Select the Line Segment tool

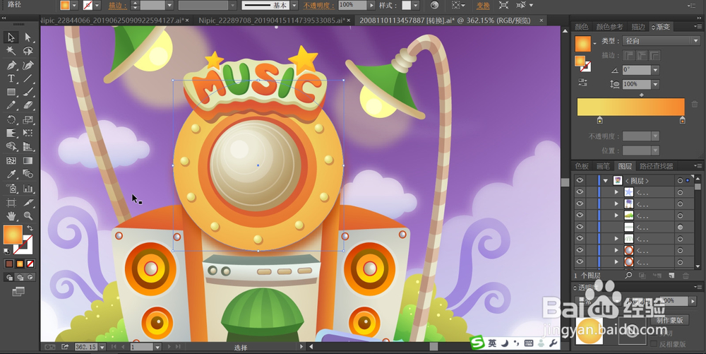point(28,78)
